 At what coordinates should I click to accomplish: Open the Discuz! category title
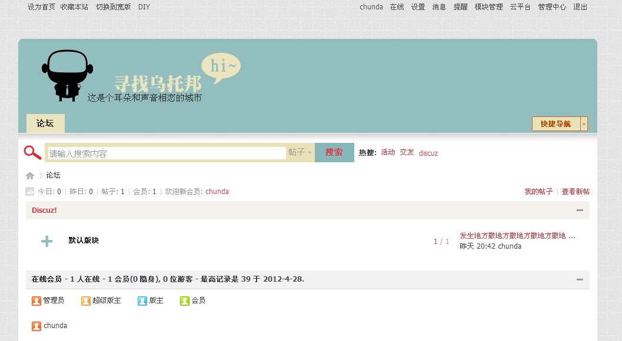pyautogui.click(x=45, y=210)
